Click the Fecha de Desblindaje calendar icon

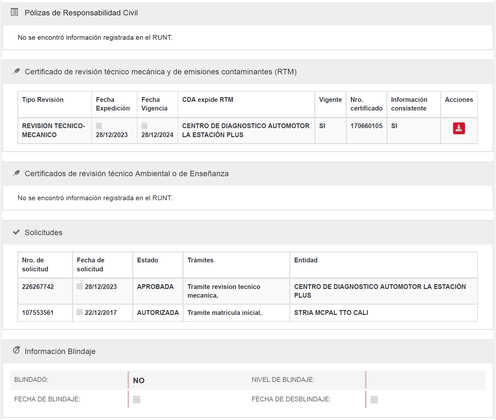(x=374, y=399)
